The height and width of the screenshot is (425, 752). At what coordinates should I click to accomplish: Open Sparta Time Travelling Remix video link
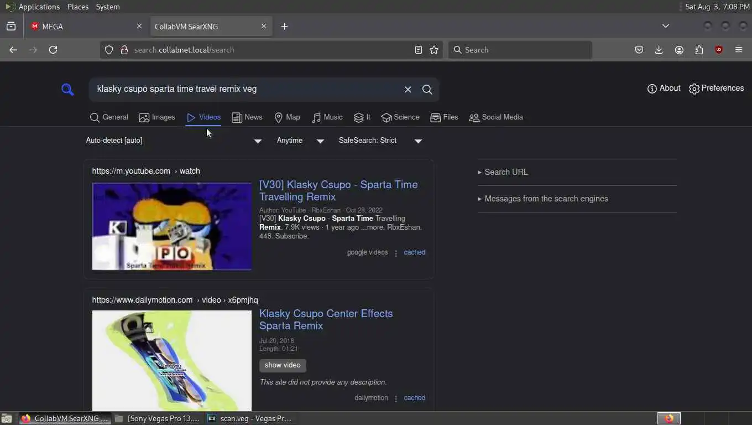point(338,190)
